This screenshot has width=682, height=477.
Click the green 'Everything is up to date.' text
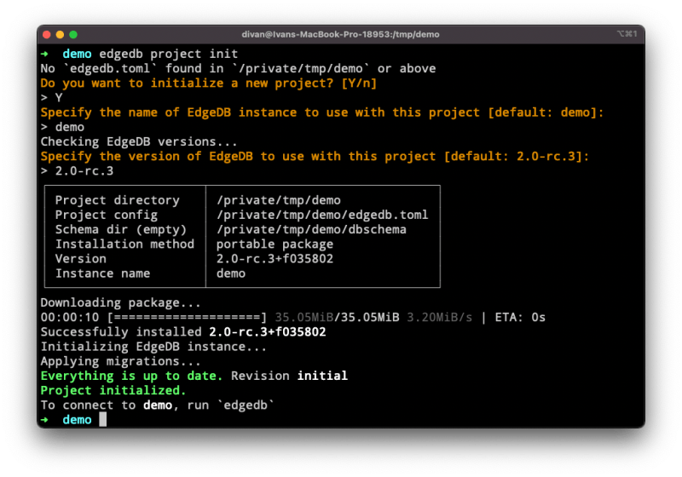point(132,376)
